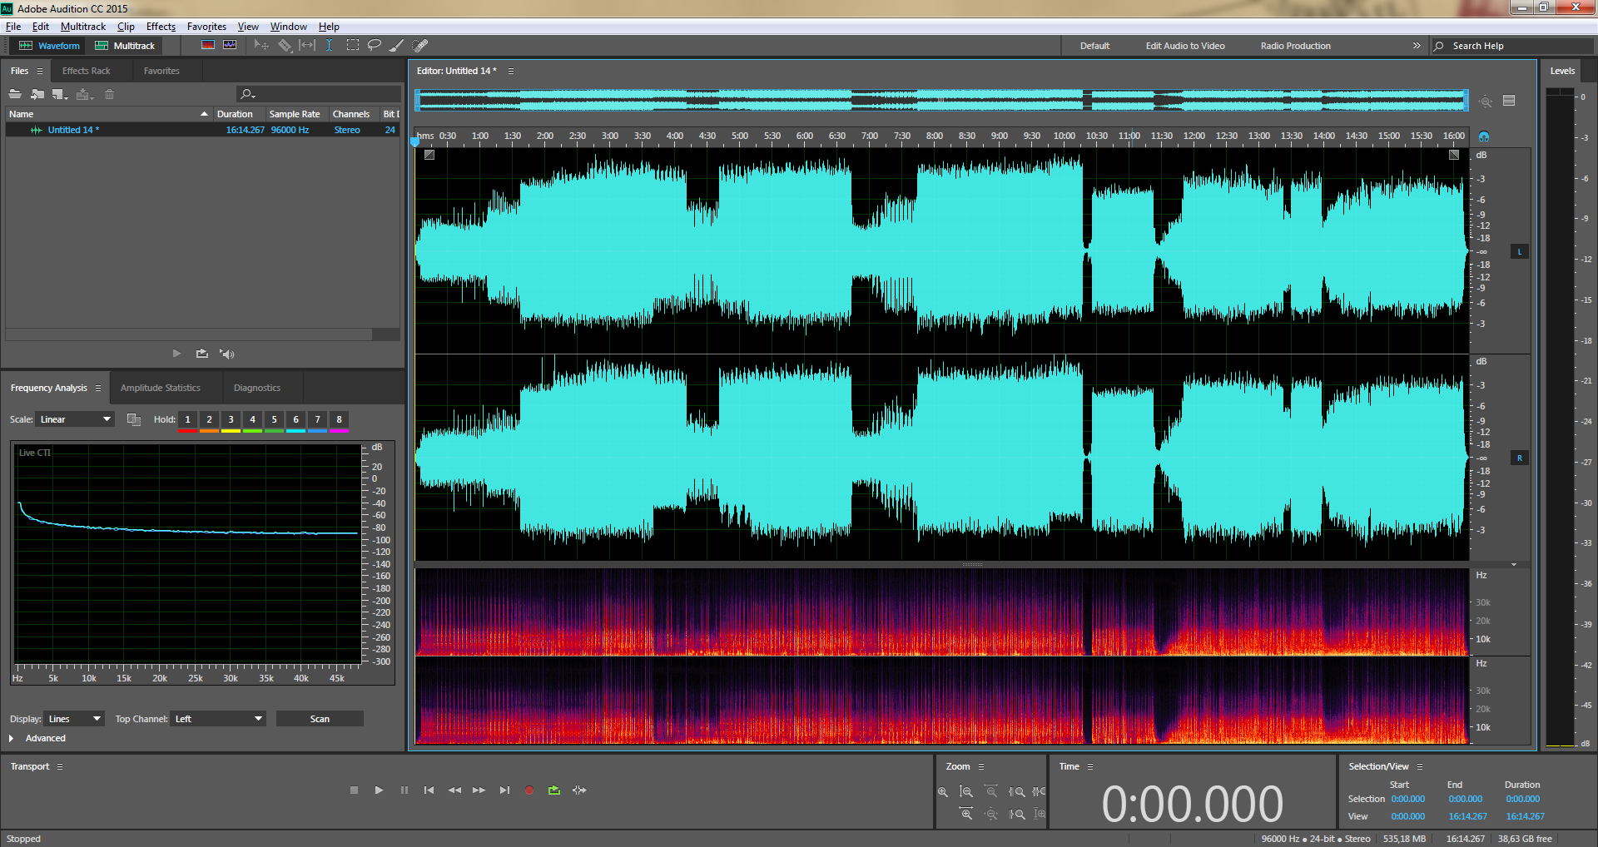Click the Open File folder icon
1598x847 pixels.
(15, 94)
